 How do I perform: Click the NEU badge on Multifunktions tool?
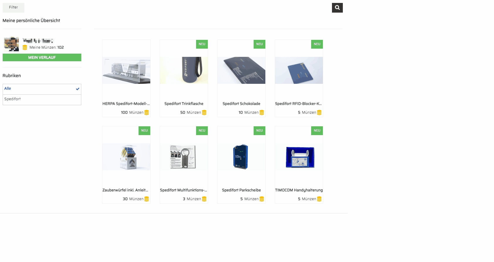202,131
